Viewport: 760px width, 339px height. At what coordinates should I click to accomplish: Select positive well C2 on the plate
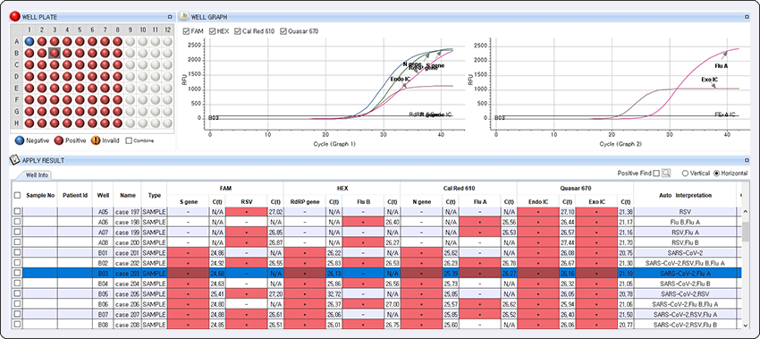point(42,64)
